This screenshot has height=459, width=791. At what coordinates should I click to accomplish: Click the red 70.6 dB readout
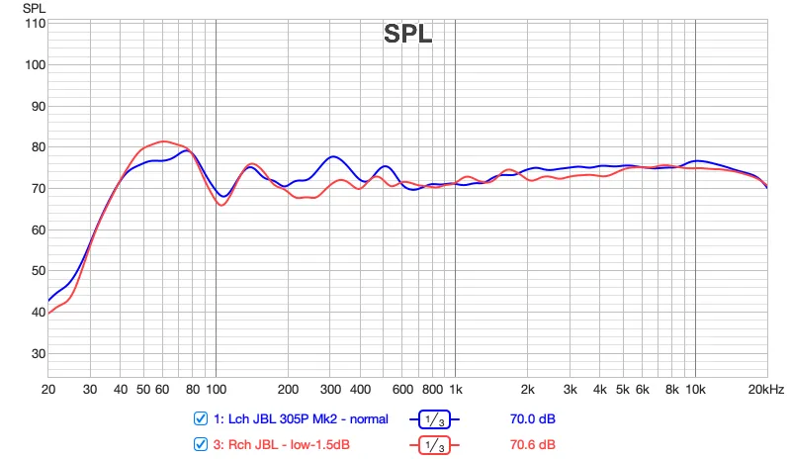pyautogui.click(x=533, y=444)
